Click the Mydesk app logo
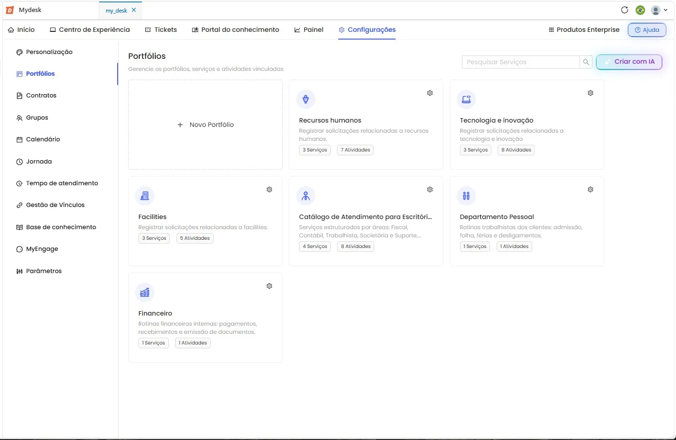This screenshot has width=676, height=440. [x=10, y=10]
